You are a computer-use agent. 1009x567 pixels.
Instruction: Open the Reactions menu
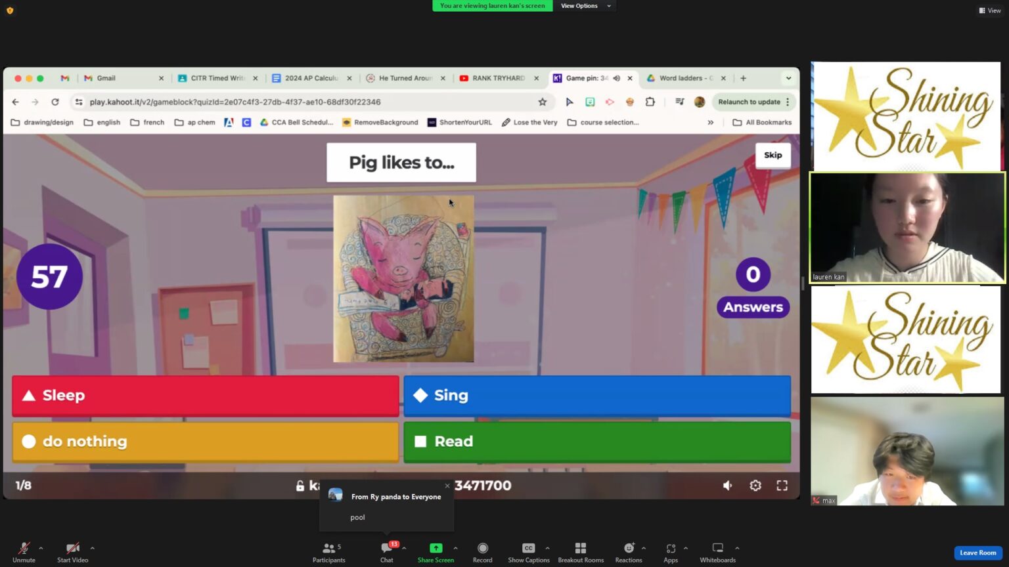click(629, 552)
